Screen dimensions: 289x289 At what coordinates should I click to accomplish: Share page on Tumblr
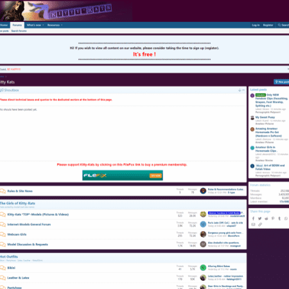tap(279, 218)
